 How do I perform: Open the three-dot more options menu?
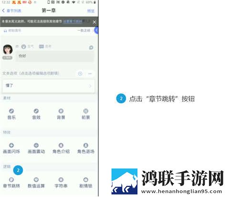tap(90, 74)
